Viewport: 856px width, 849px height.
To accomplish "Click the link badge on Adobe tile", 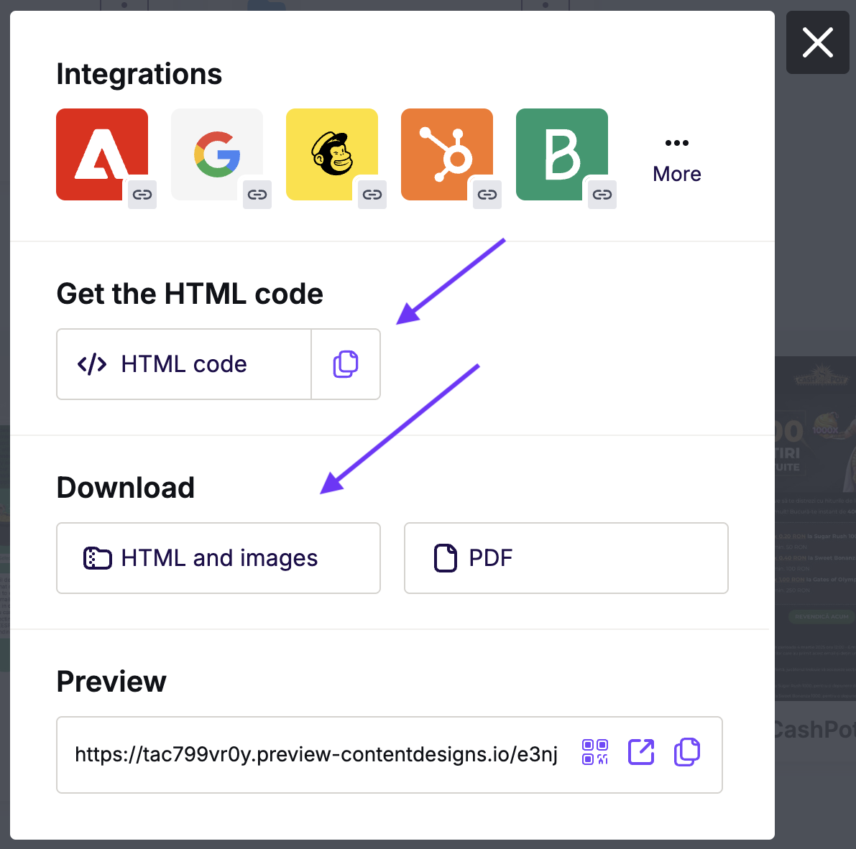I will pyautogui.click(x=142, y=194).
